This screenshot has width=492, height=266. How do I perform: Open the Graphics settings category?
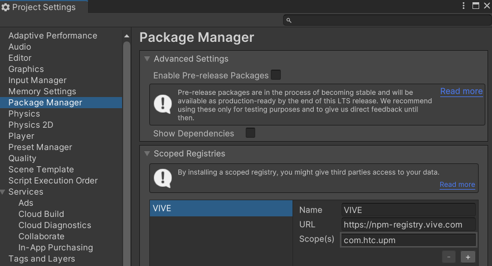(x=26, y=69)
